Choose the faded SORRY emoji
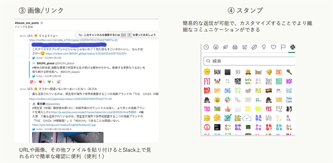Screen dimensions: 333x163 point(248,100)
